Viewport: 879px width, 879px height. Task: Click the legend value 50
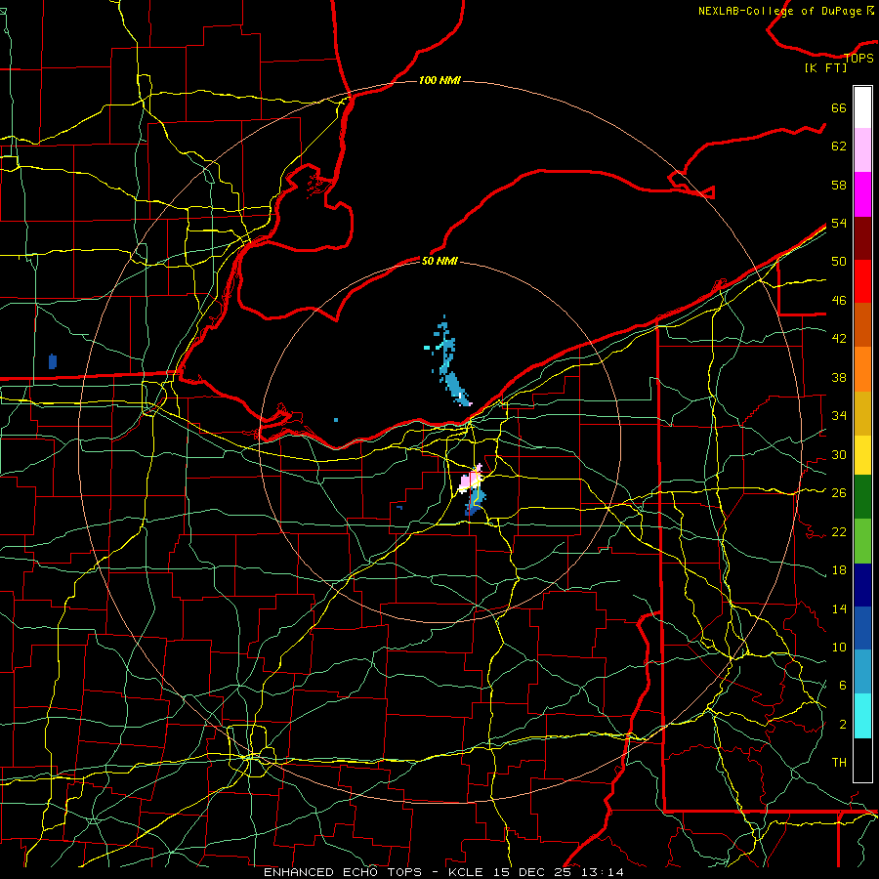(839, 262)
